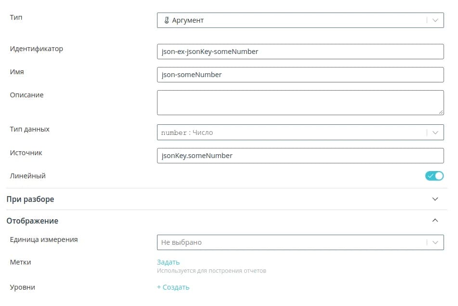Click the Задать link for Метки

click(168, 262)
